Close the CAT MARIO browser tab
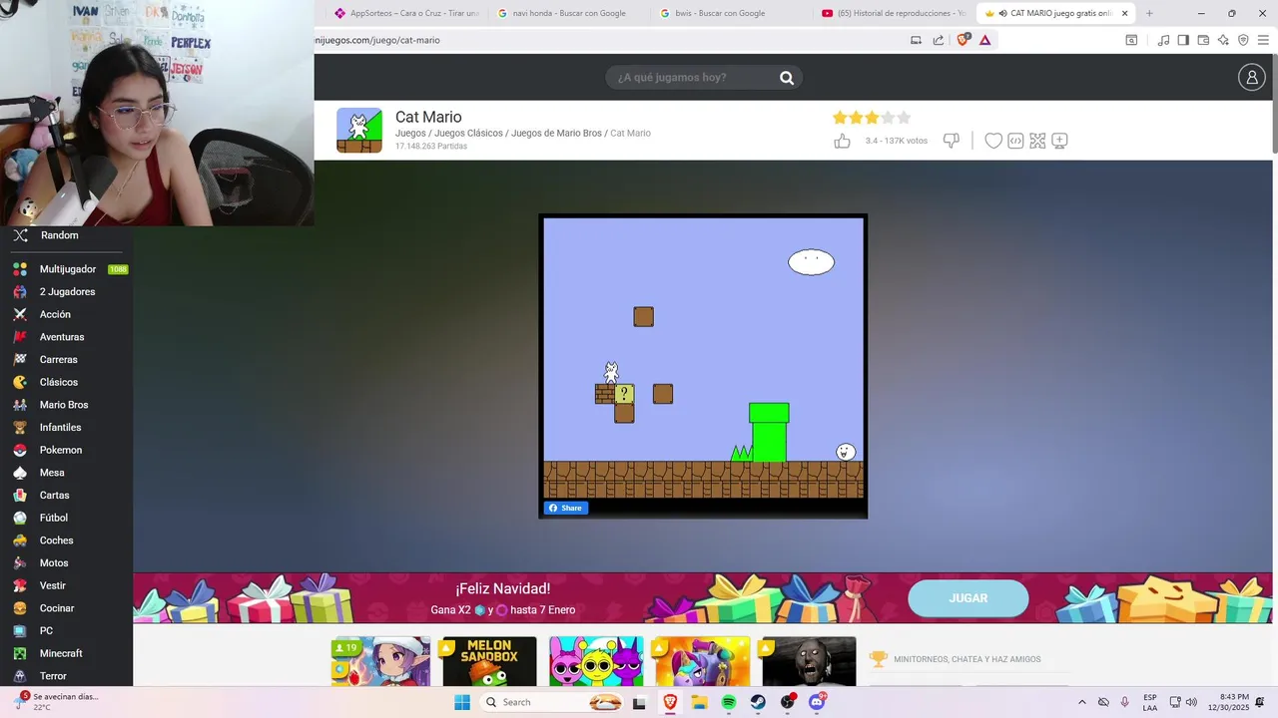 coord(1124,13)
